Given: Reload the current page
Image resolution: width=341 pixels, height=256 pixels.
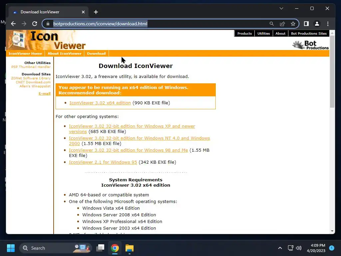Looking at the screenshot, I should 35,24.
